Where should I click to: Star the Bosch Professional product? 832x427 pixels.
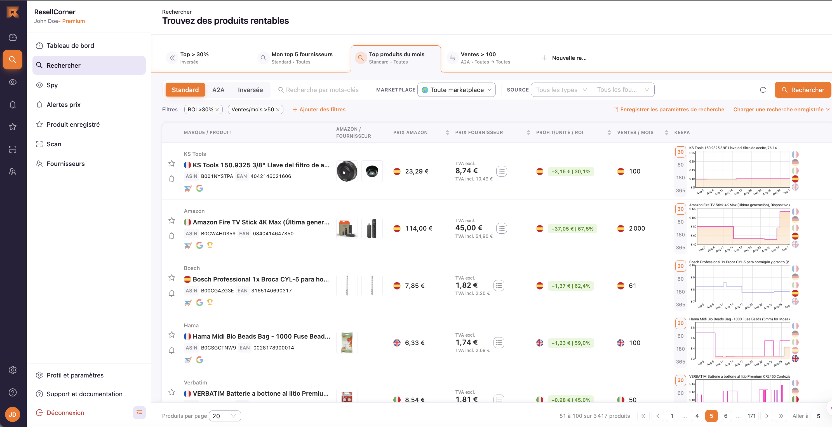tap(172, 278)
